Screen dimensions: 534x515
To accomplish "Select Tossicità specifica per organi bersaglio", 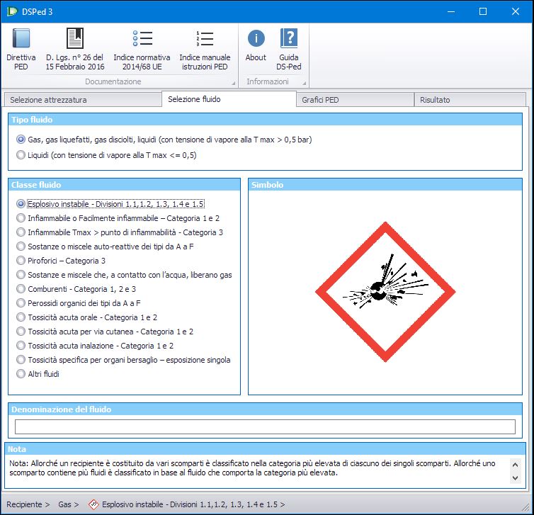I will 123,360.
